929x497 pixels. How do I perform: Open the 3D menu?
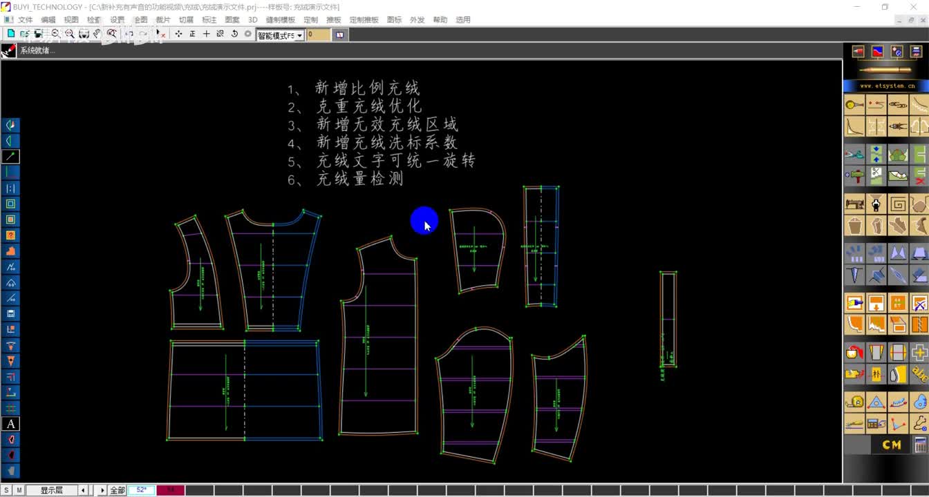click(x=252, y=20)
